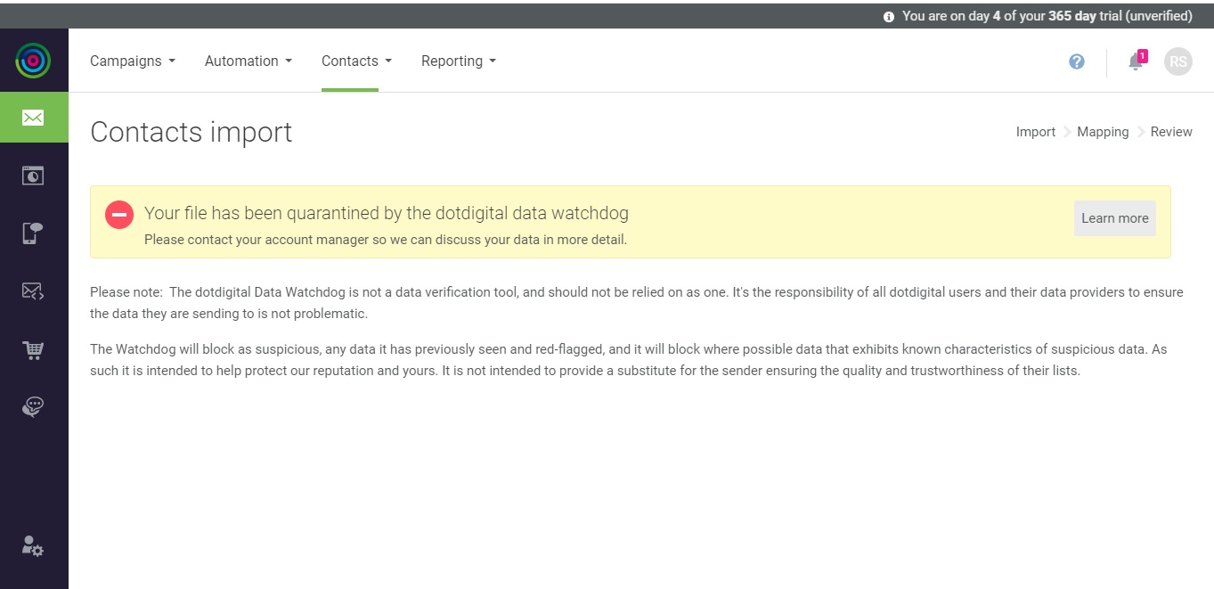Go to the Review breadcrumb step
Image resolution: width=1214 pixels, height=589 pixels.
[x=1171, y=132]
